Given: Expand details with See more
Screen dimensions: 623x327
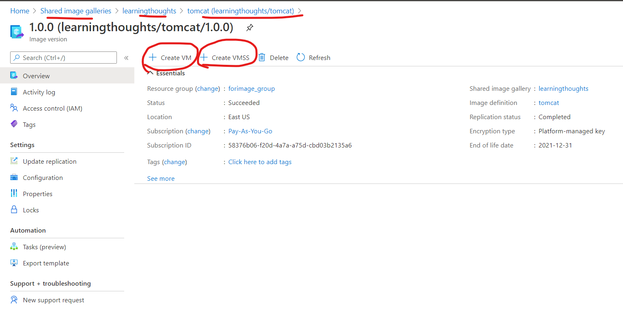Looking at the screenshot, I should pyautogui.click(x=161, y=179).
